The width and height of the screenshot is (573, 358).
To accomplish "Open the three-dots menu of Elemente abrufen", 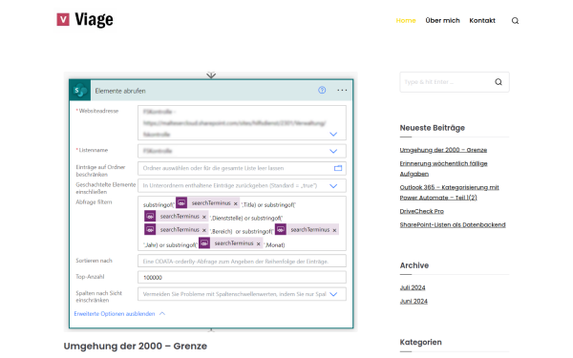I will click(342, 91).
